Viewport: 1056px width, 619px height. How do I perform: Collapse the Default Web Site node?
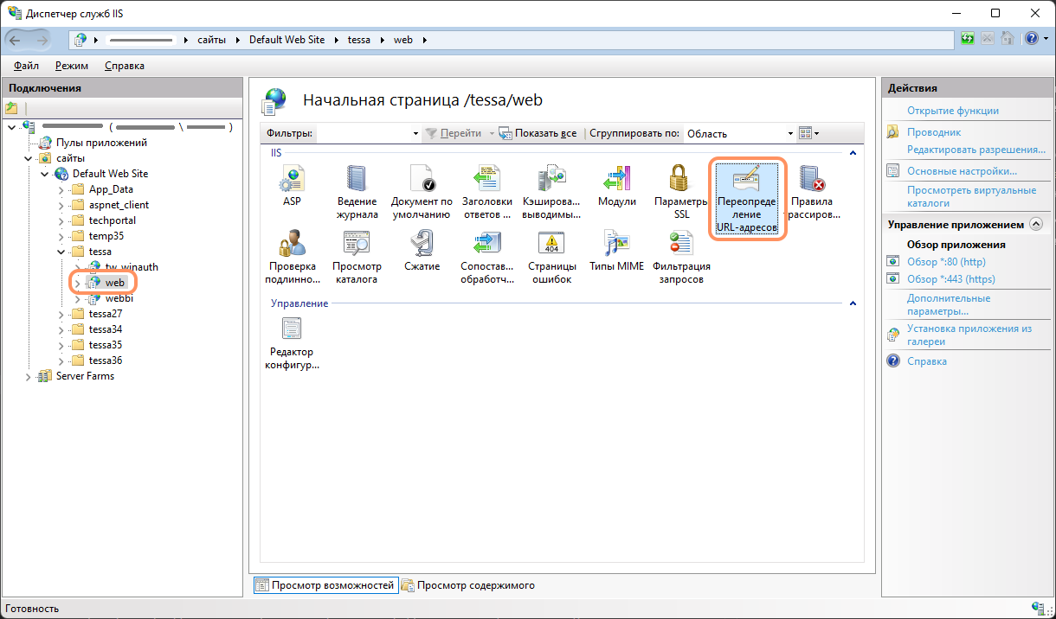pyautogui.click(x=45, y=174)
